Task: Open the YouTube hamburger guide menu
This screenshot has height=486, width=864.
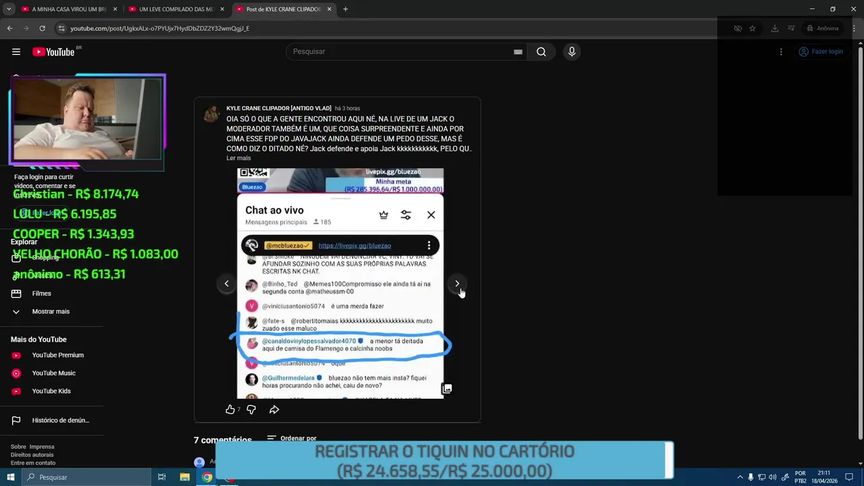Action: pos(16,52)
